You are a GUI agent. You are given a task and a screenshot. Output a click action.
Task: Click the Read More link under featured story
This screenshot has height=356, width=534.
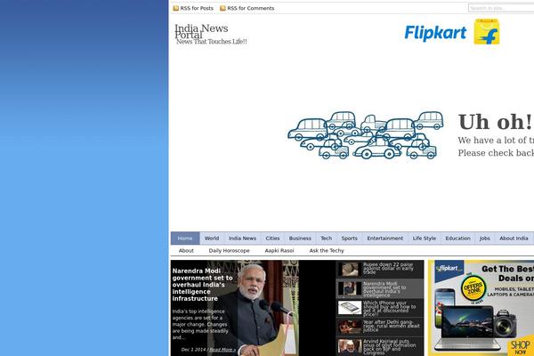222,350
